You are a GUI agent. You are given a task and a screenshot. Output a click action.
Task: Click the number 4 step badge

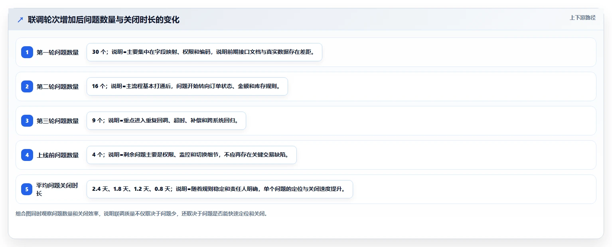point(27,155)
